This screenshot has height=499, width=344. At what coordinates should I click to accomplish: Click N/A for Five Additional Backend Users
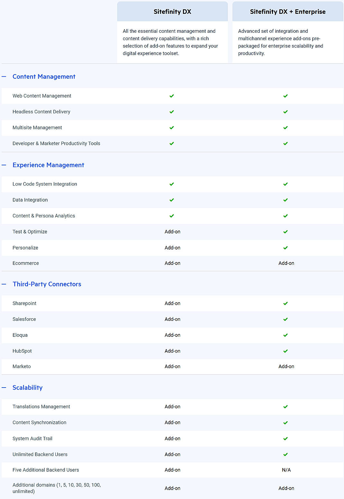(286, 470)
